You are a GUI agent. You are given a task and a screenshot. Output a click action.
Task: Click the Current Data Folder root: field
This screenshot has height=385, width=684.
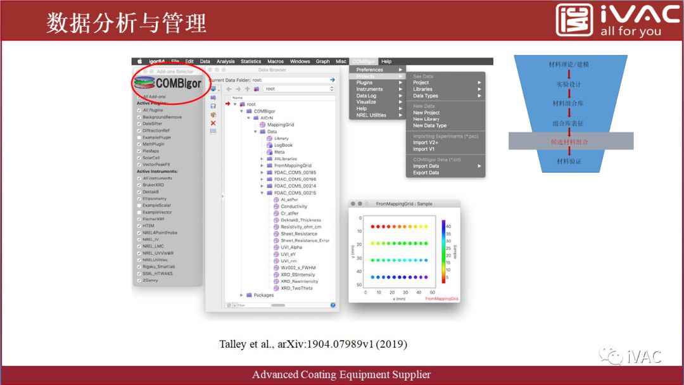[x=292, y=80]
